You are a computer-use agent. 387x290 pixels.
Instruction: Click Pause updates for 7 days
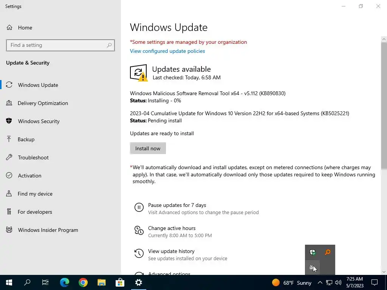tap(177, 205)
